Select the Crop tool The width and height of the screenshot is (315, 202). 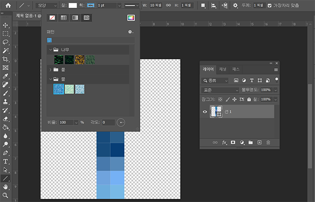tap(5, 59)
